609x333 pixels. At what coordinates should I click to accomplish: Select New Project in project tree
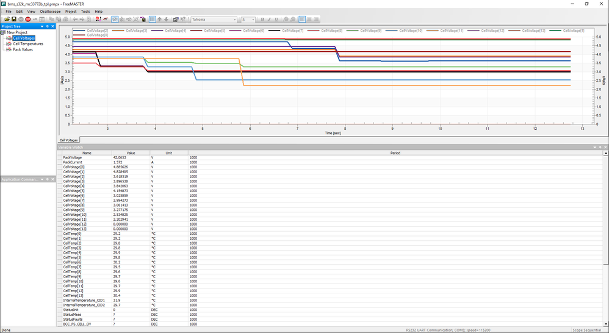click(17, 32)
